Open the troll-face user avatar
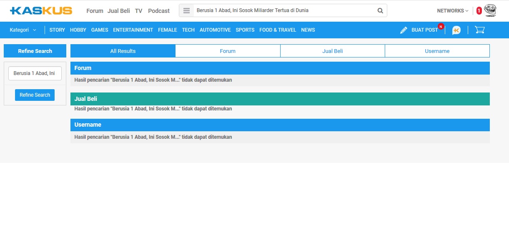 [x=491, y=10]
